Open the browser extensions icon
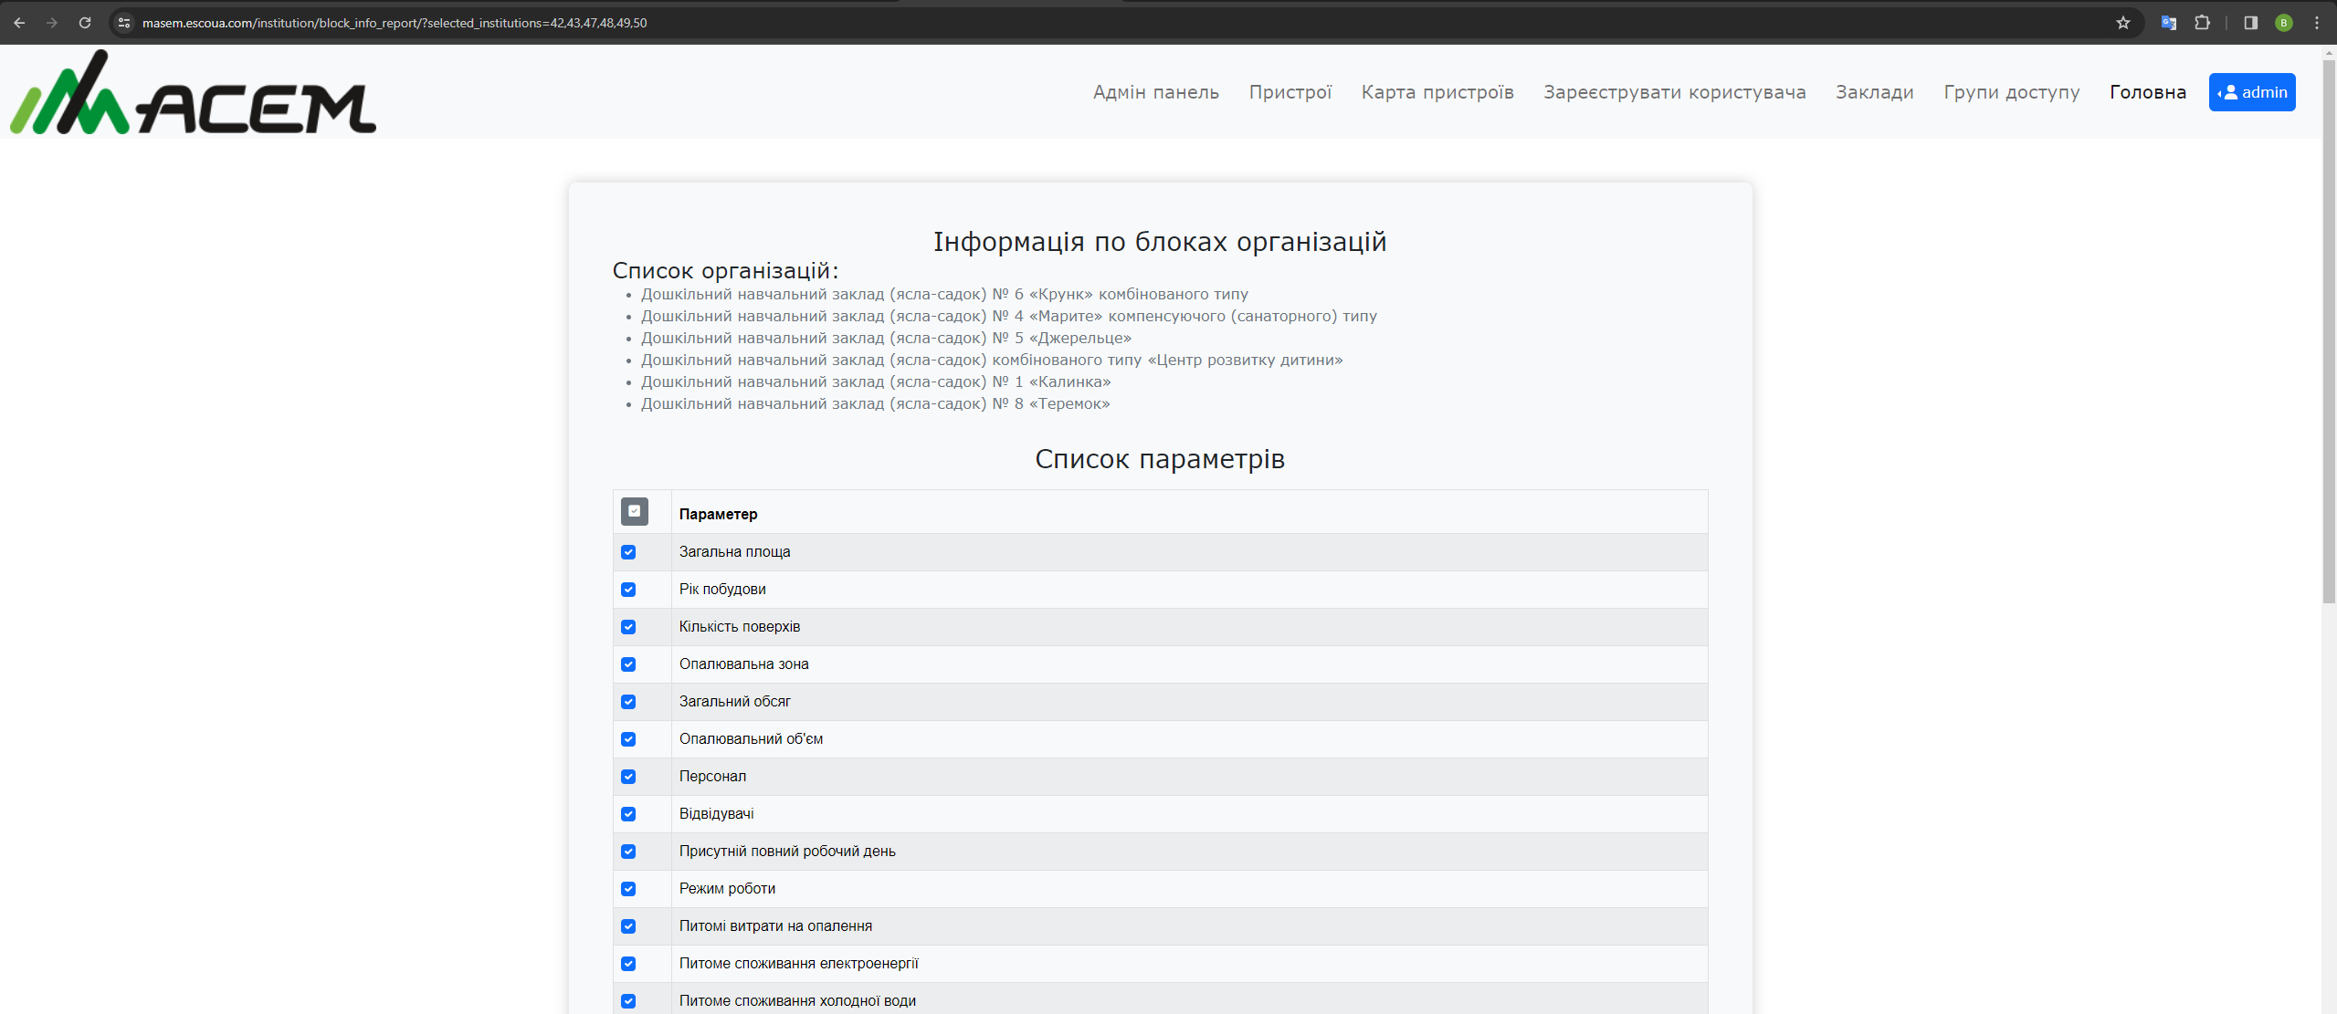Screen dimensions: 2337x1014 click(2203, 22)
